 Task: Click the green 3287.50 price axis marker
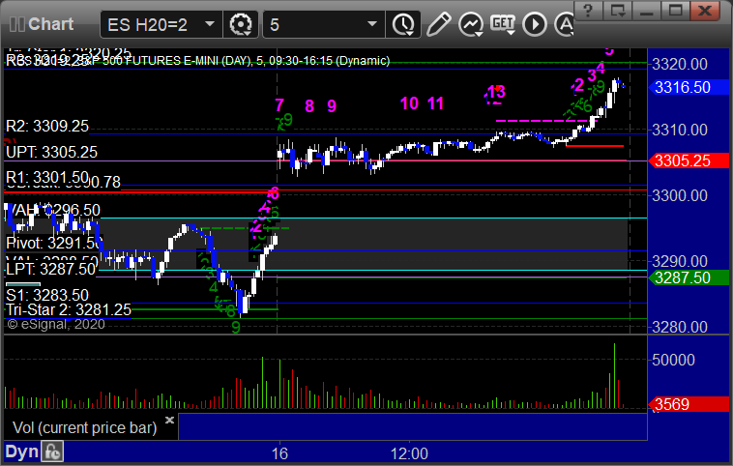point(689,277)
